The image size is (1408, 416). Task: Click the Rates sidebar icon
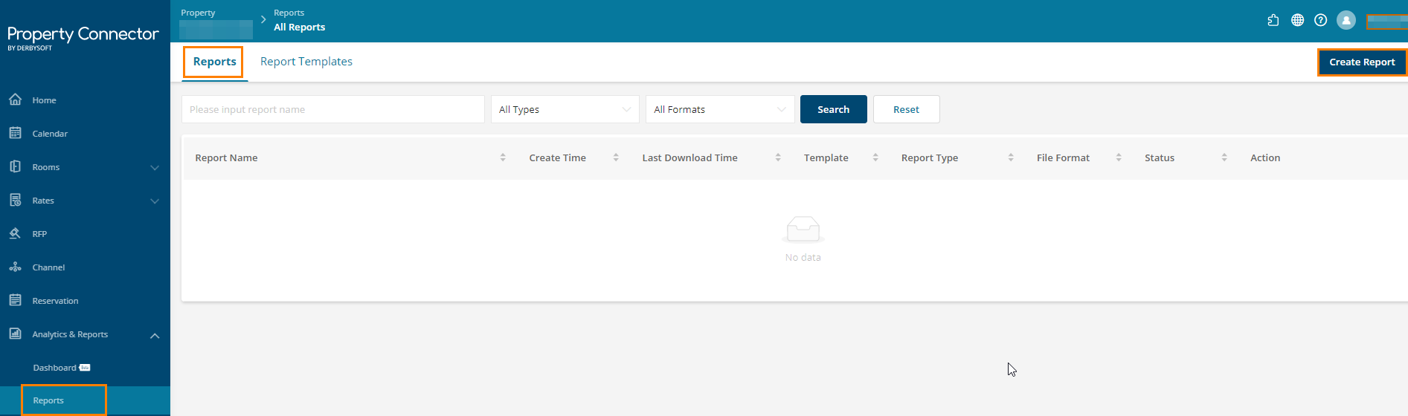[x=15, y=200]
